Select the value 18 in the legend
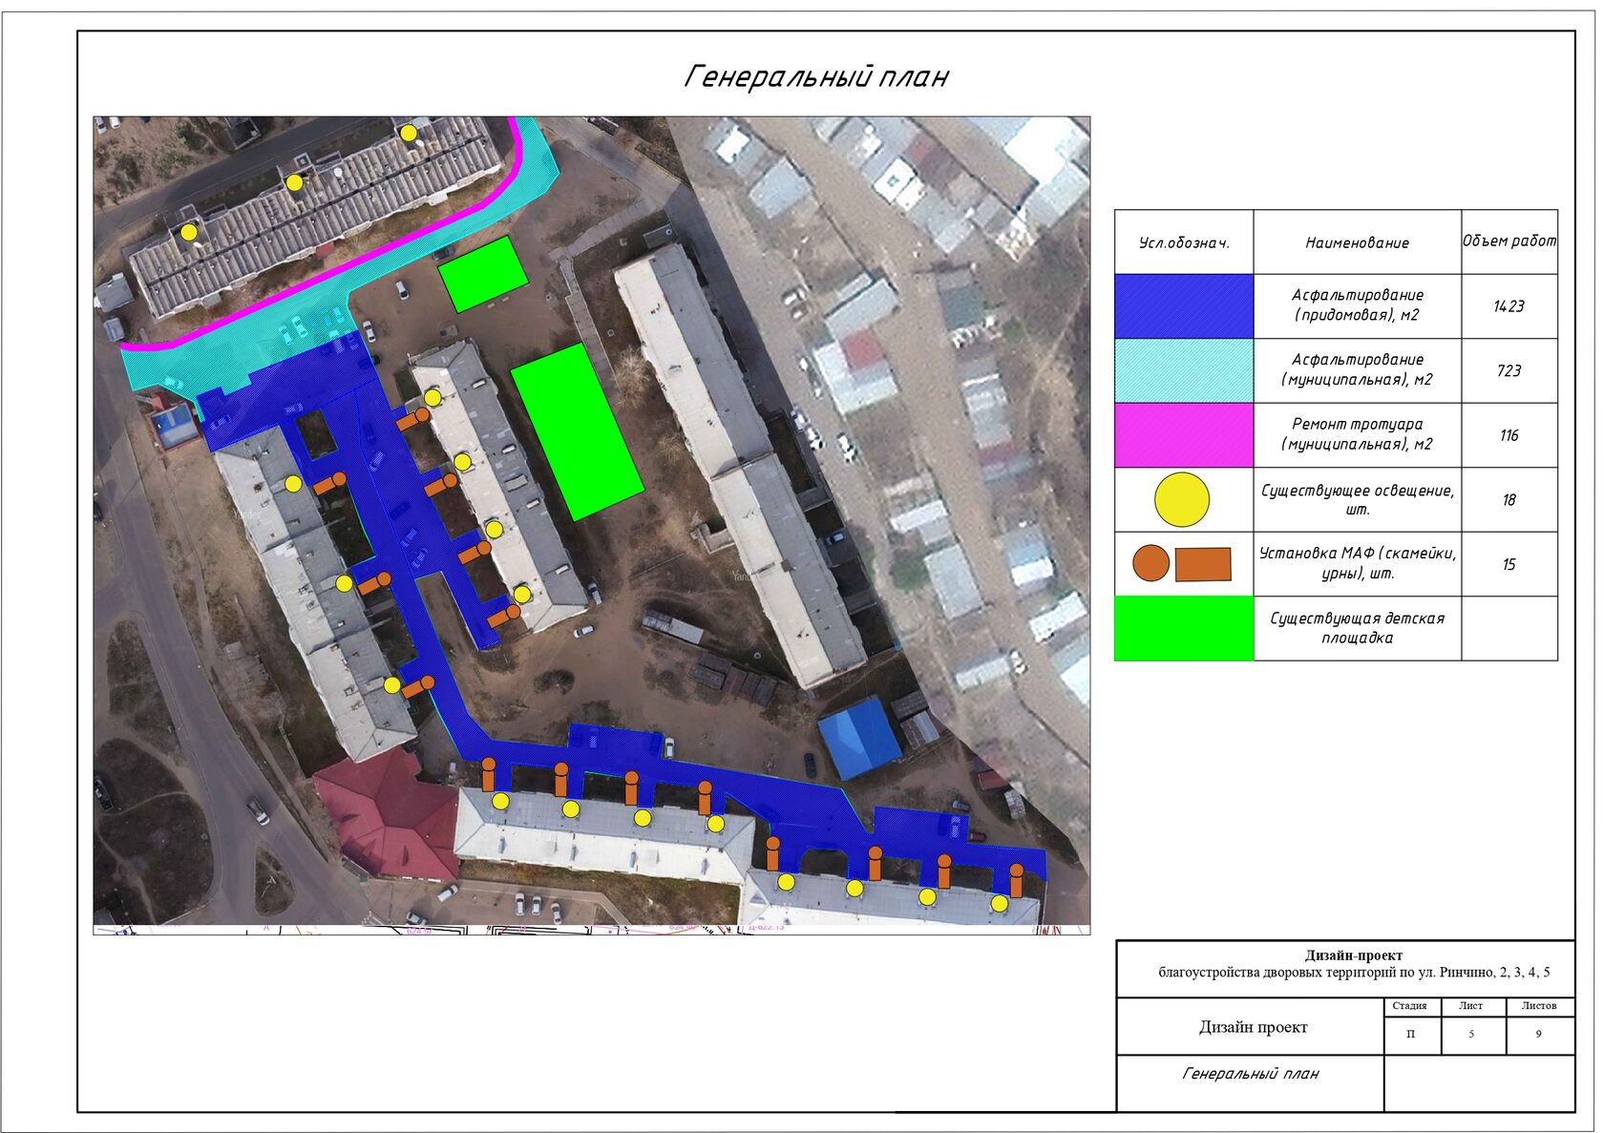 (x=1509, y=499)
